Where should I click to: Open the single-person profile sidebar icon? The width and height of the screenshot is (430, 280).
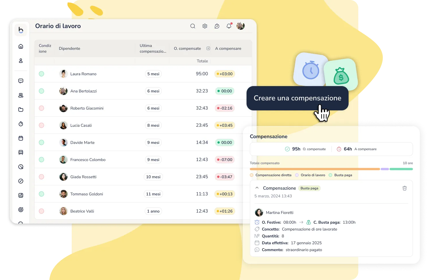click(21, 61)
